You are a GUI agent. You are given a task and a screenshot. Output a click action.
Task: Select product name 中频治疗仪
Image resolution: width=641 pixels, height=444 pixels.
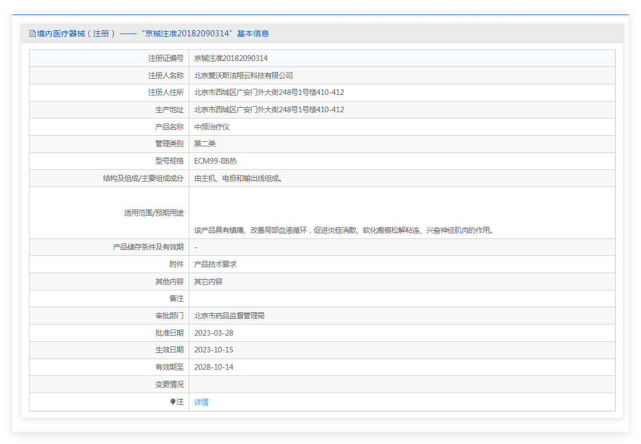(212, 127)
